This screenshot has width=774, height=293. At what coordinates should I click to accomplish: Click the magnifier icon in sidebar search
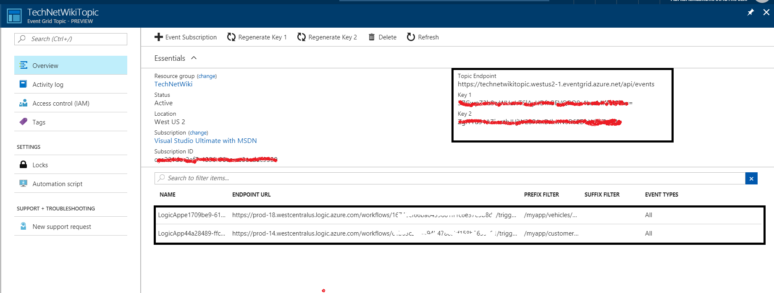tap(22, 39)
